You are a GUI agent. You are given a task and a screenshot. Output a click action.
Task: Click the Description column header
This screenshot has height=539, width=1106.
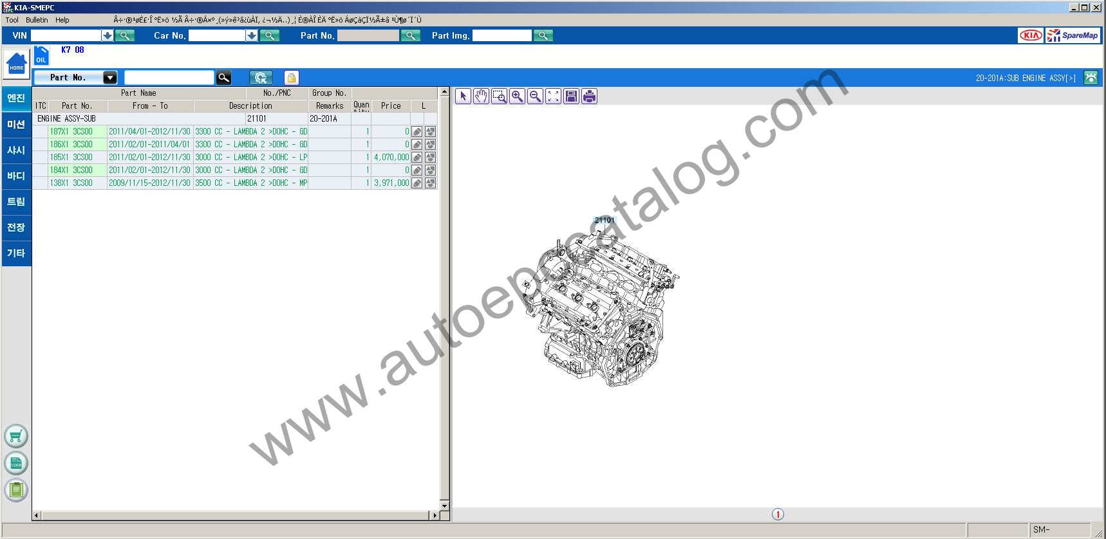click(x=250, y=106)
